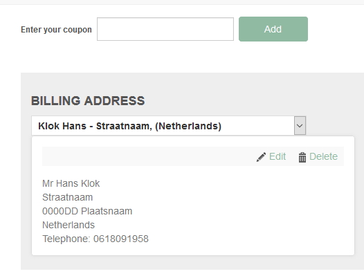Click the word Klok in the address name
Screen dimensions: 364x276
[x=90, y=183]
